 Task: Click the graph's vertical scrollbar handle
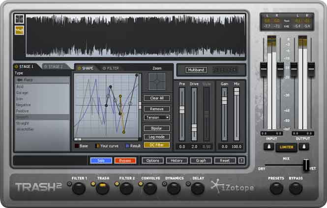(140, 105)
